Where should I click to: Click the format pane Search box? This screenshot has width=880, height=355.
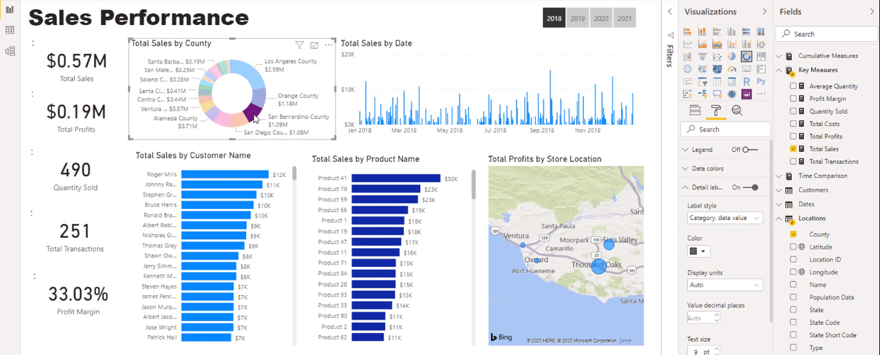pyautogui.click(x=725, y=129)
